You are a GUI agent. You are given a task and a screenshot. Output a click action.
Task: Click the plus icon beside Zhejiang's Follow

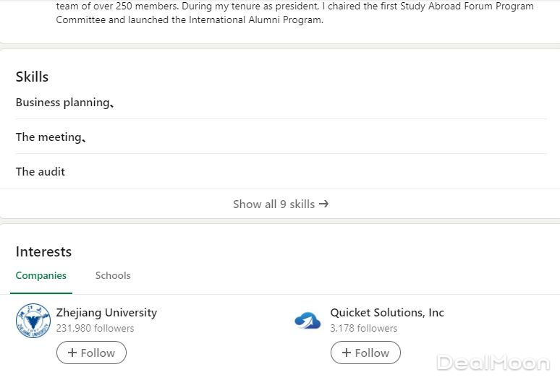coord(72,353)
